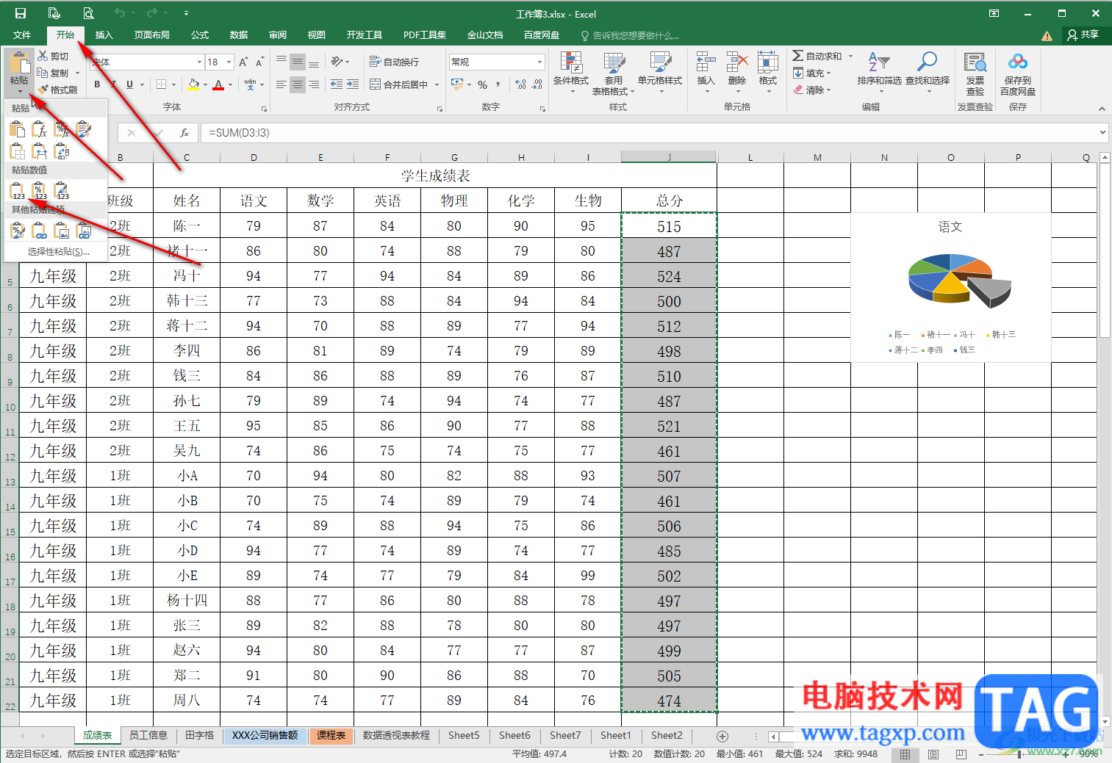Pick Paste Formulas and number formatting
Image resolution: width=1112 pixels, height=763 pixels.
click(x=62, y=130)
